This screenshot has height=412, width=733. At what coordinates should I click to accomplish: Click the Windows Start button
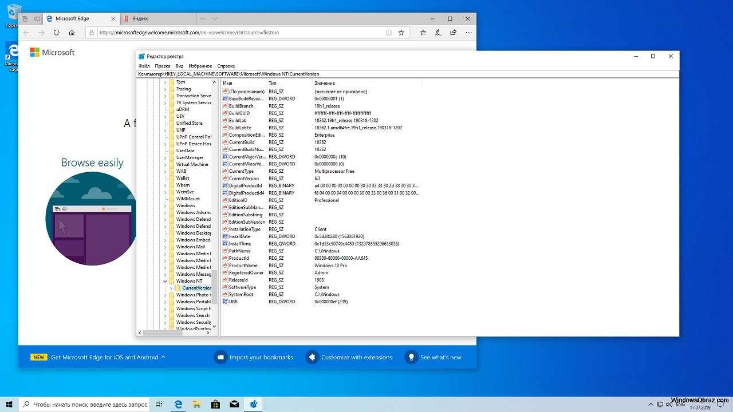click(x=9, y=404)
